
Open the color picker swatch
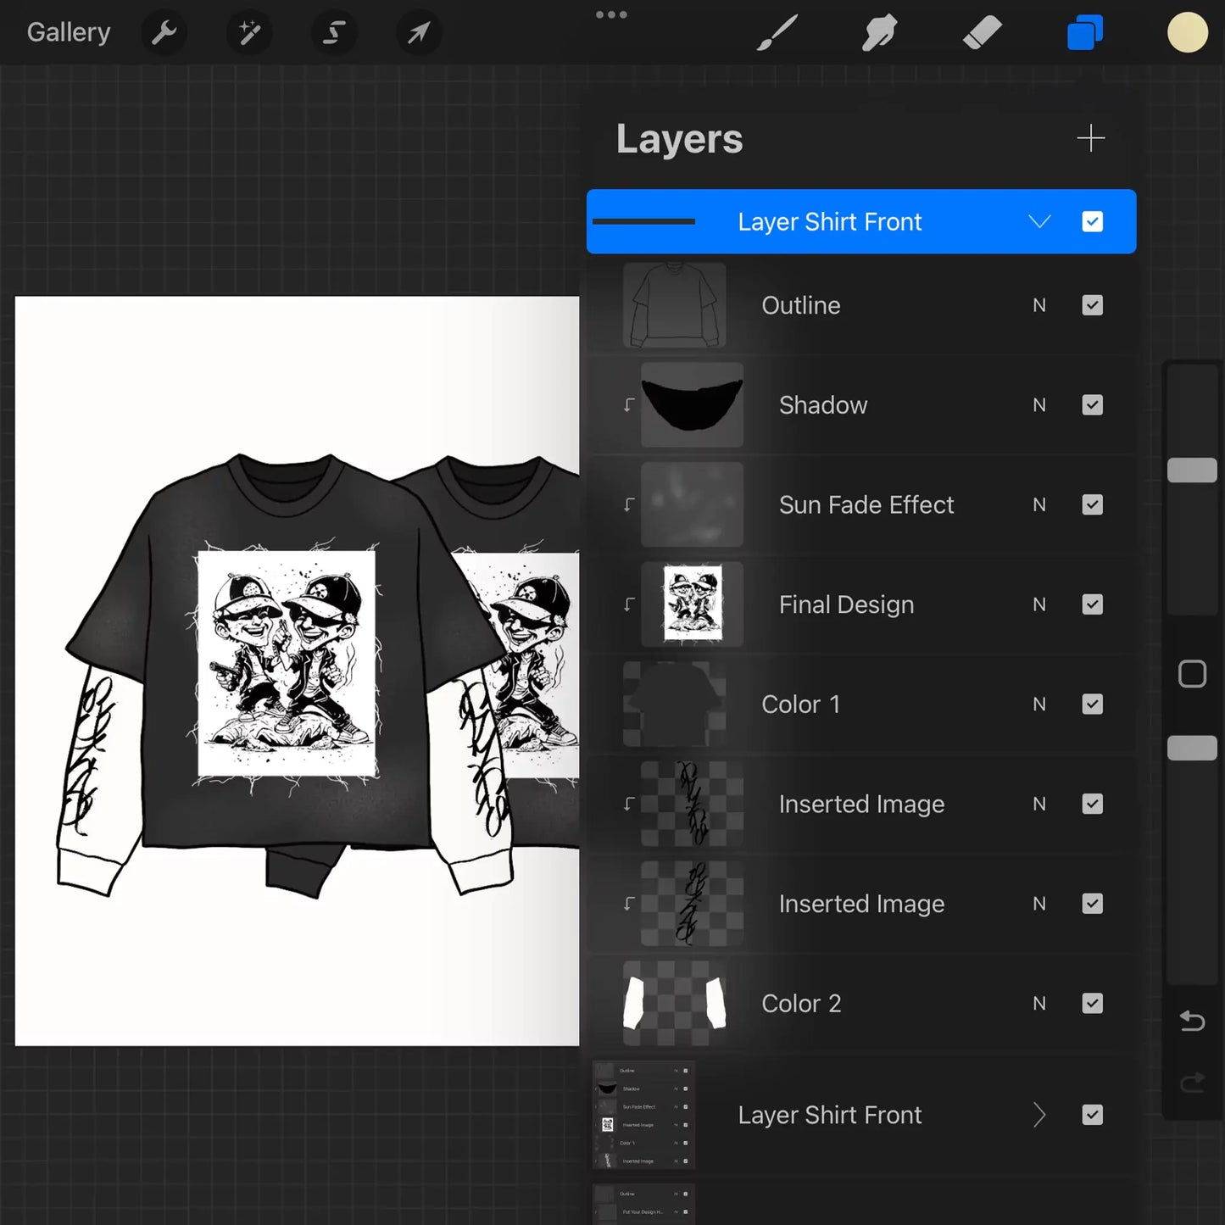[x=1188, y=32]
